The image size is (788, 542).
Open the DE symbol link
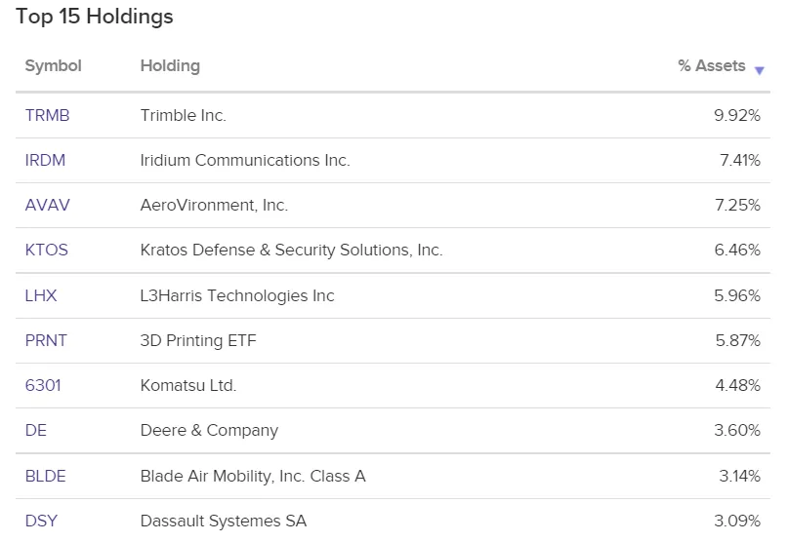(36, 430)
